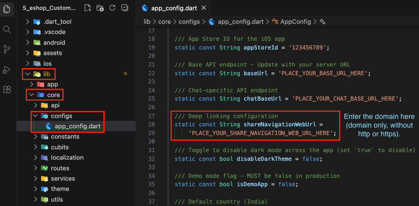Open the Search view icon
This screenshot has height=206, width=419.
point(7,29)
